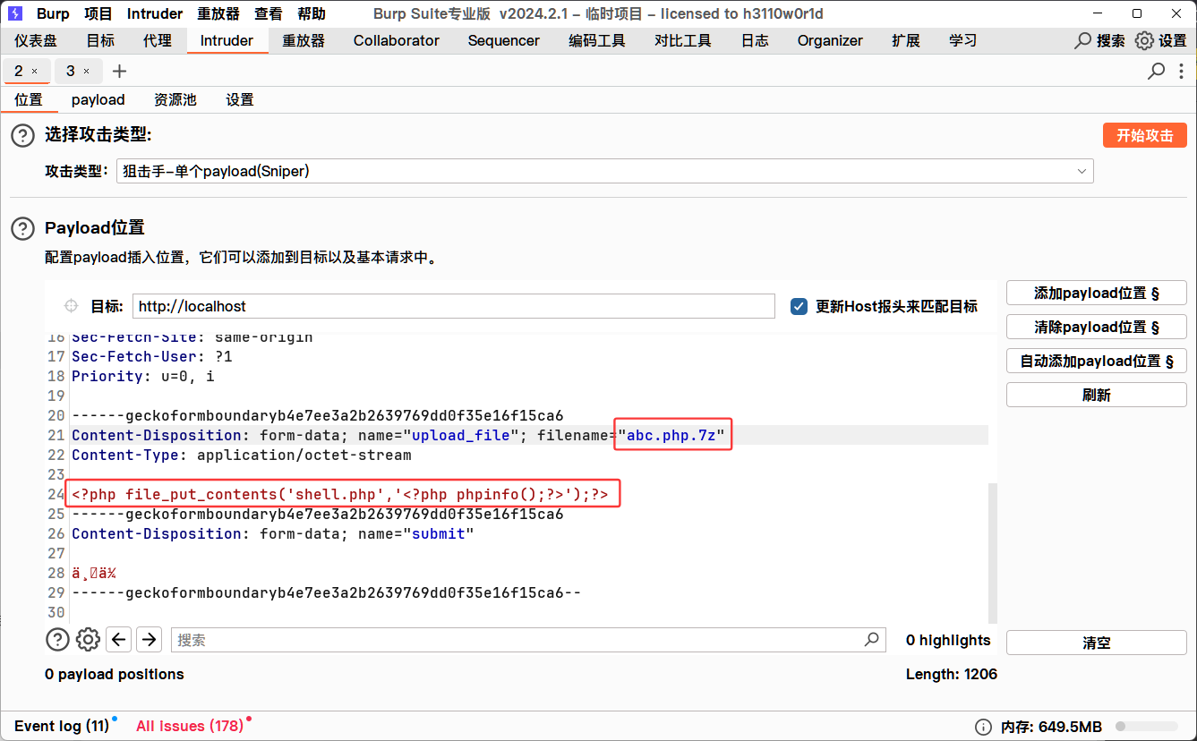The height and width of the screenshot is (741, 1197).
Task: Click the editor search input field
Action: [528, 640]
